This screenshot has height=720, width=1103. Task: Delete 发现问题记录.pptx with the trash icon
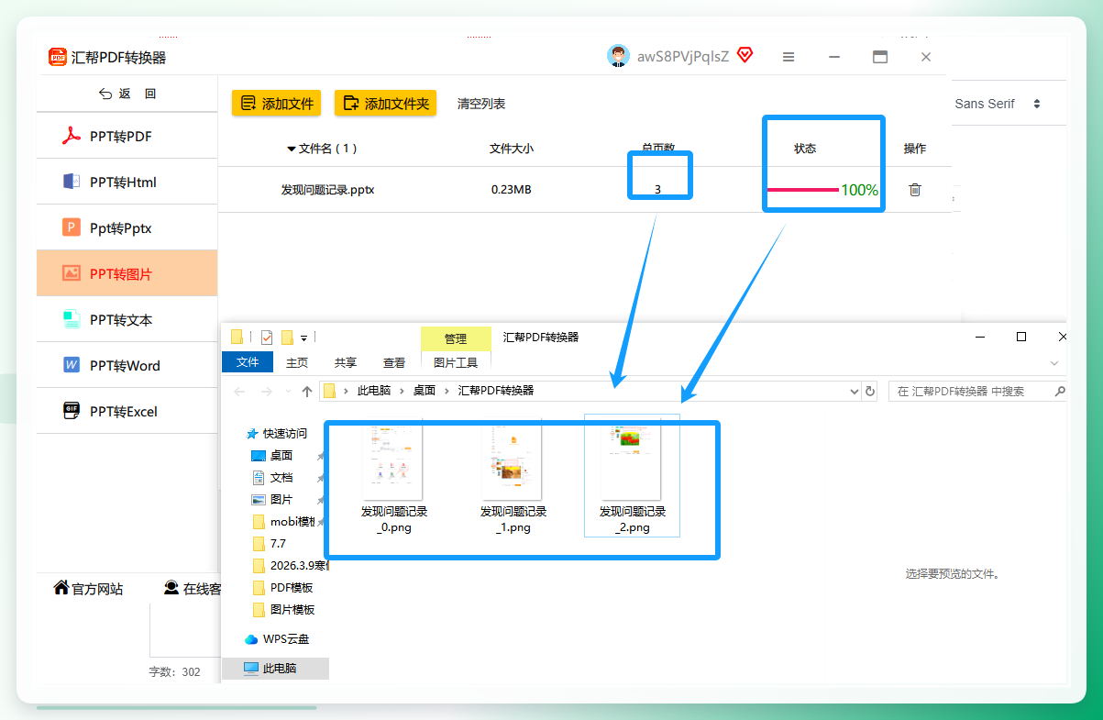(x=914, y=190)
